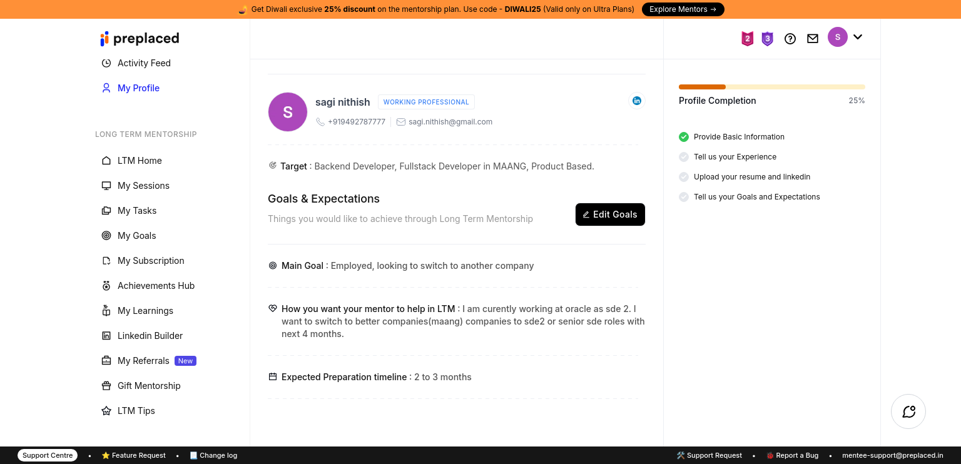Click the Main Goal target icon
The image size is (961, 464).
pyautogui.click(x=273, y=266)
